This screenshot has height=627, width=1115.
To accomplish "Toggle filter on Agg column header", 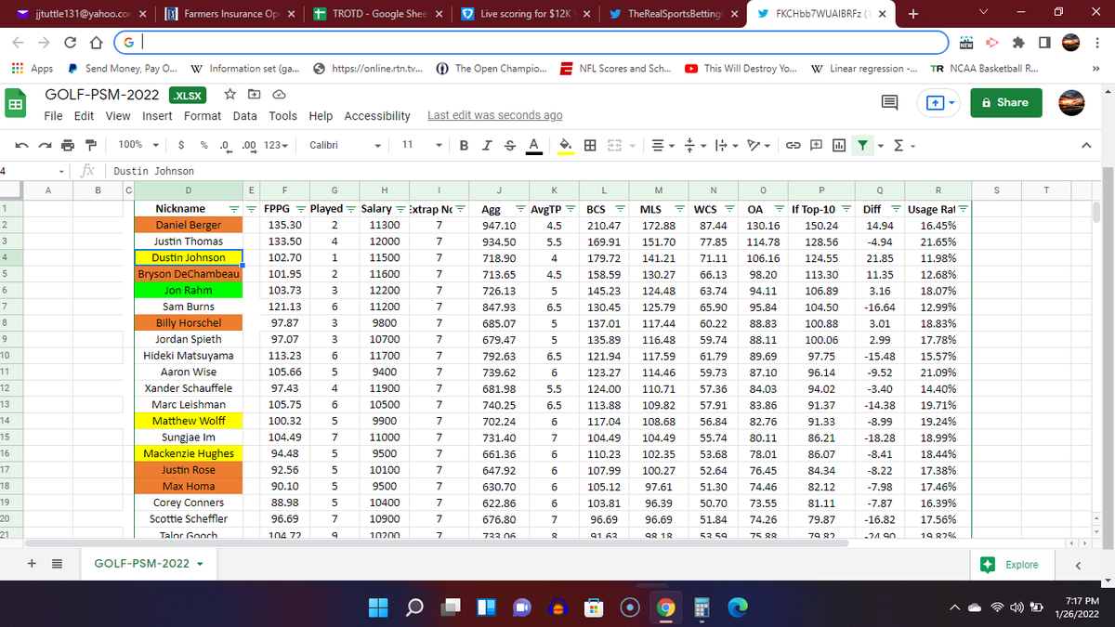I will point(521,209).
